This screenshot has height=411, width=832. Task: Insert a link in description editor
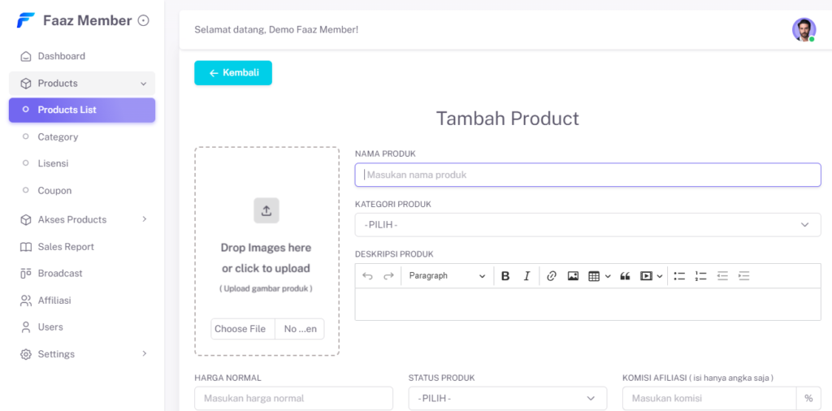tap(552, 276)
